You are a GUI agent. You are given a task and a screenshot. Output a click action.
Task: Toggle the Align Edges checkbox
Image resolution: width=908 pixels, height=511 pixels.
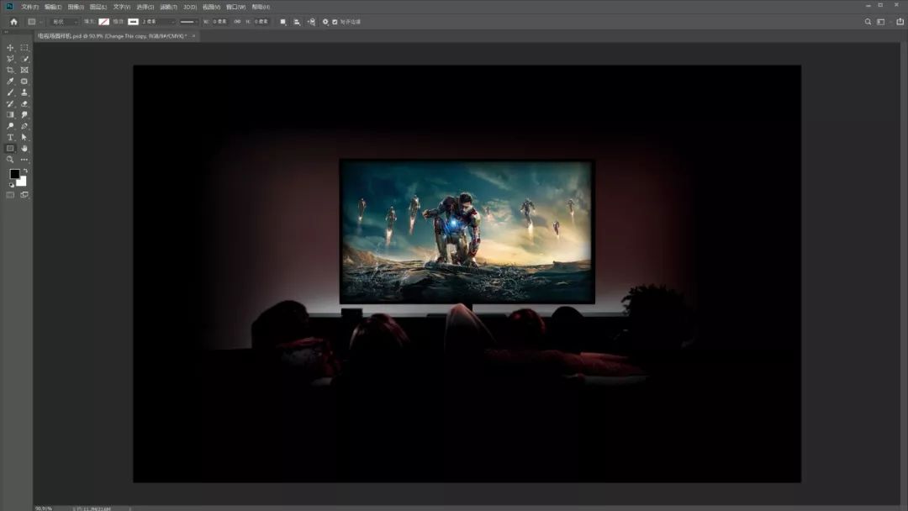point(335,21)
